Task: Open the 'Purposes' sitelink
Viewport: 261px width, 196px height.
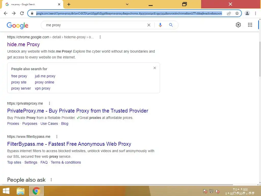Action: pyautogui.click(x=30, y=124)
